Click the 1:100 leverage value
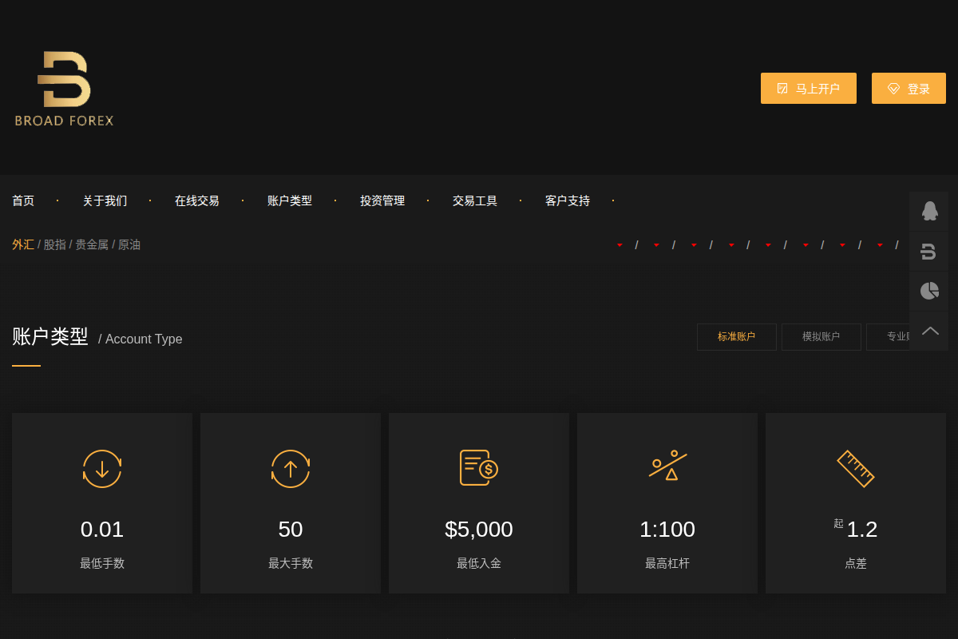Viewport: 958px width, 639px height. 667,529
